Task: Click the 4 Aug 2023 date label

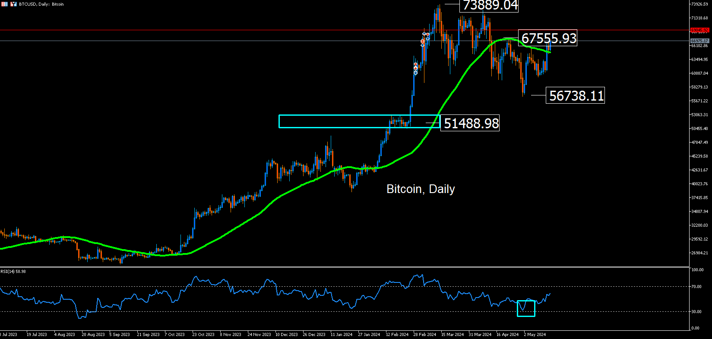Action: pos(64,335)
